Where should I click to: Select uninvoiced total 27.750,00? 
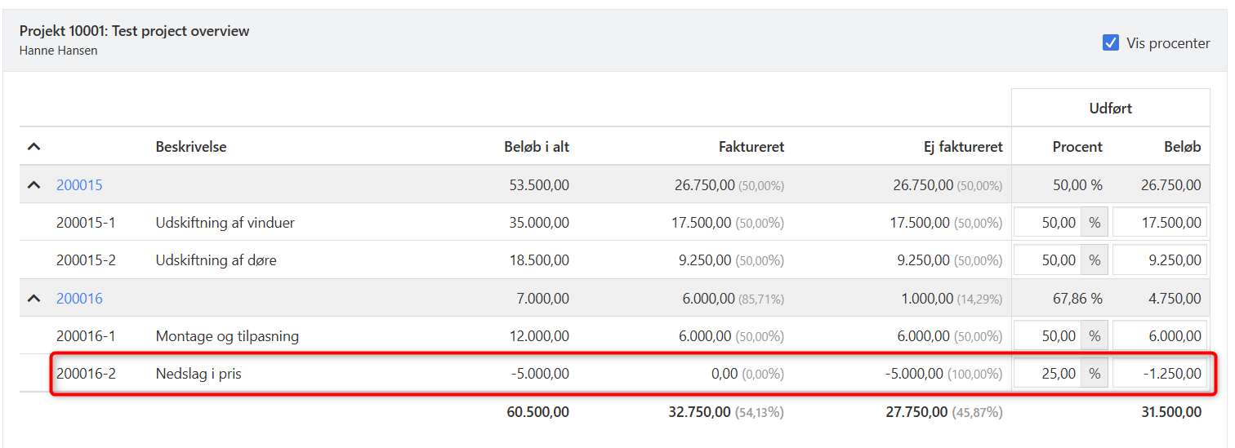click(x=919, y=412)
